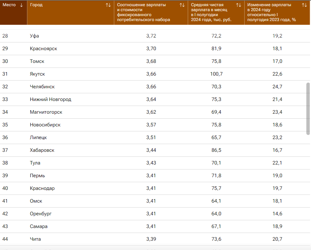The height and width of the screenshot is (250, 311).
Task: Click ratio value 3,43 in Тула row
Action: 151,163
